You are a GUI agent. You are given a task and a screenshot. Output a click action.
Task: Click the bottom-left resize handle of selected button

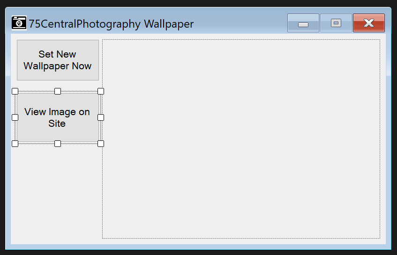[x=15, y=144]
